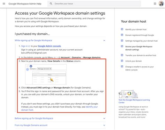Click the Learning Center illustration

pyautogui.click(x=128, y=94)
